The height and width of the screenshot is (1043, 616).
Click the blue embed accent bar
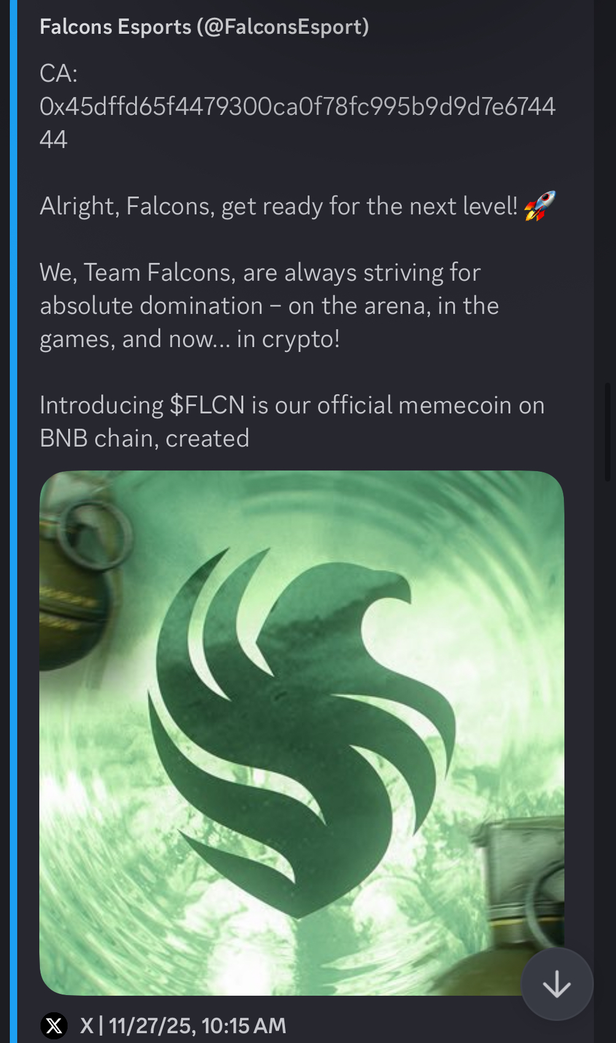[x=14, y=521]
